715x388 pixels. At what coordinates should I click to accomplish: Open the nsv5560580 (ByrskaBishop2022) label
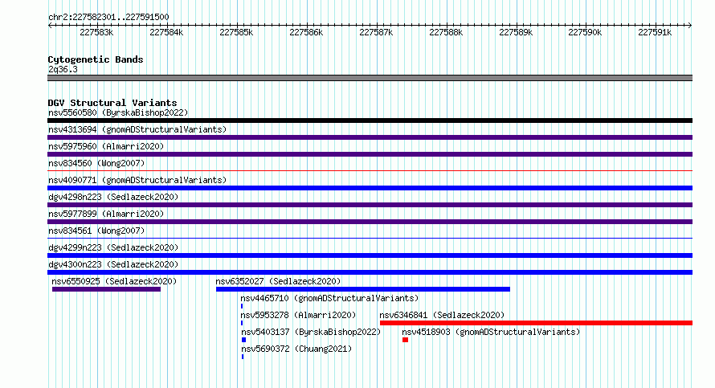(118, 112)
